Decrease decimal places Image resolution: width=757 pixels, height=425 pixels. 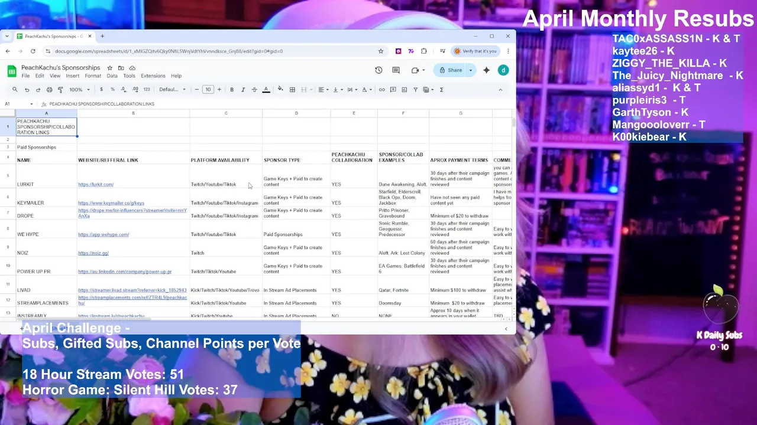(124, 90)
